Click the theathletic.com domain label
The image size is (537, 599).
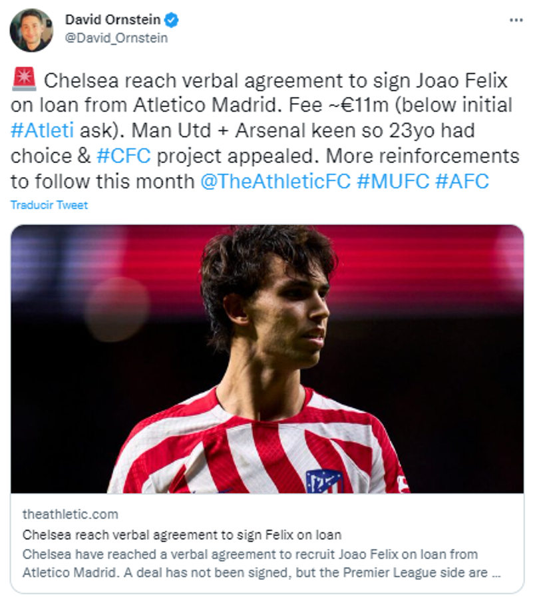click(70, 514)
